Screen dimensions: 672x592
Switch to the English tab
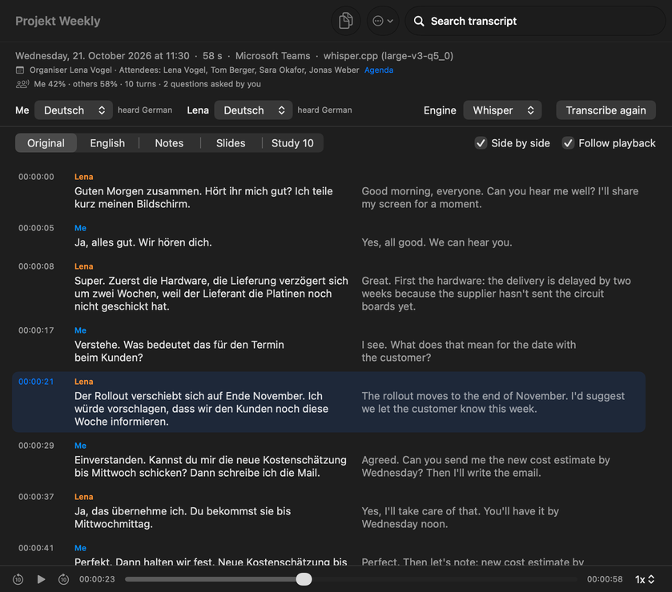(x=107, y=143)
